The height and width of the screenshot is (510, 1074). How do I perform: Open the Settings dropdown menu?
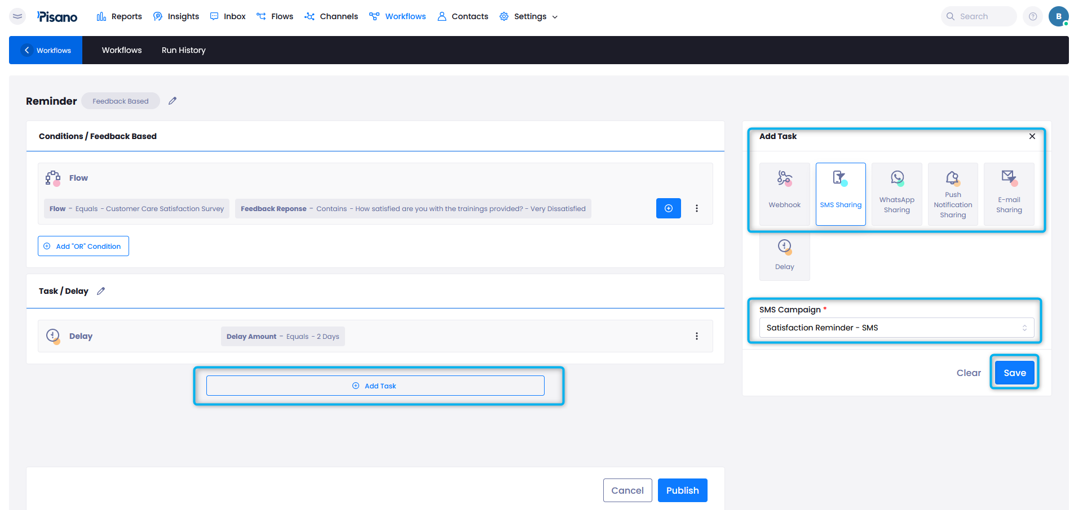(x=528, y=16)
